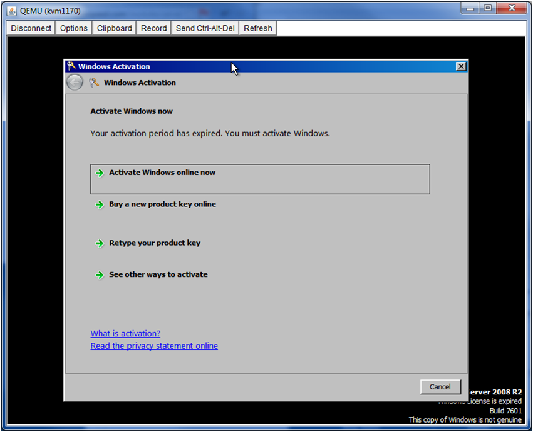Image resolution: width=533 pixels, height=432 pixels.
Task: Open Read the privacy statement online link
Action: click(154, 346)
